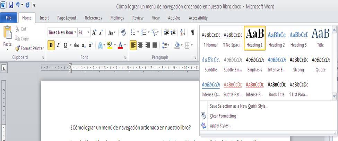Click the Show/Hide paragraph marks icon

[192, 32]
